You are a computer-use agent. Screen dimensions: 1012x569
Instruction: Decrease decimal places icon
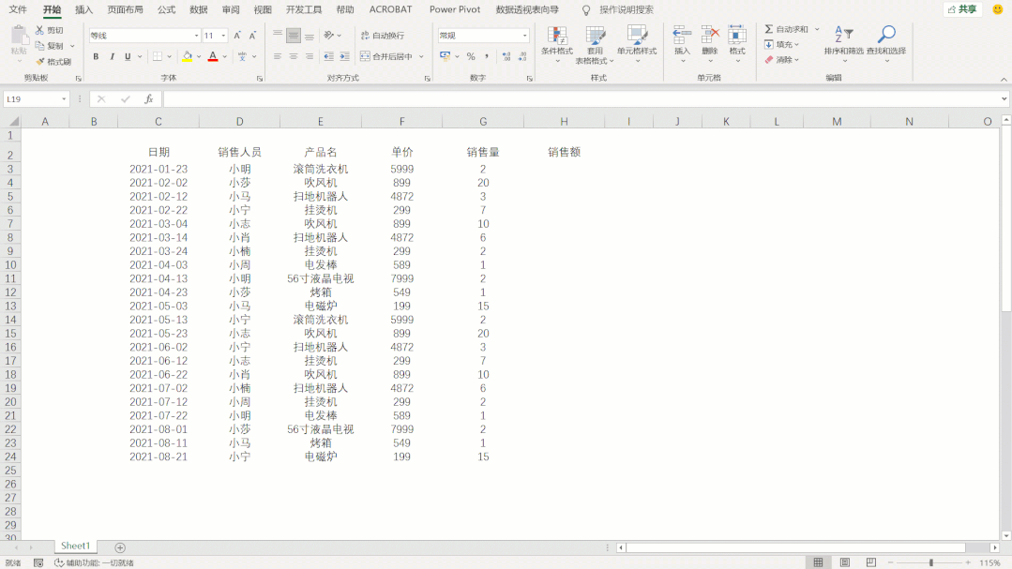(x=522, y=57)
